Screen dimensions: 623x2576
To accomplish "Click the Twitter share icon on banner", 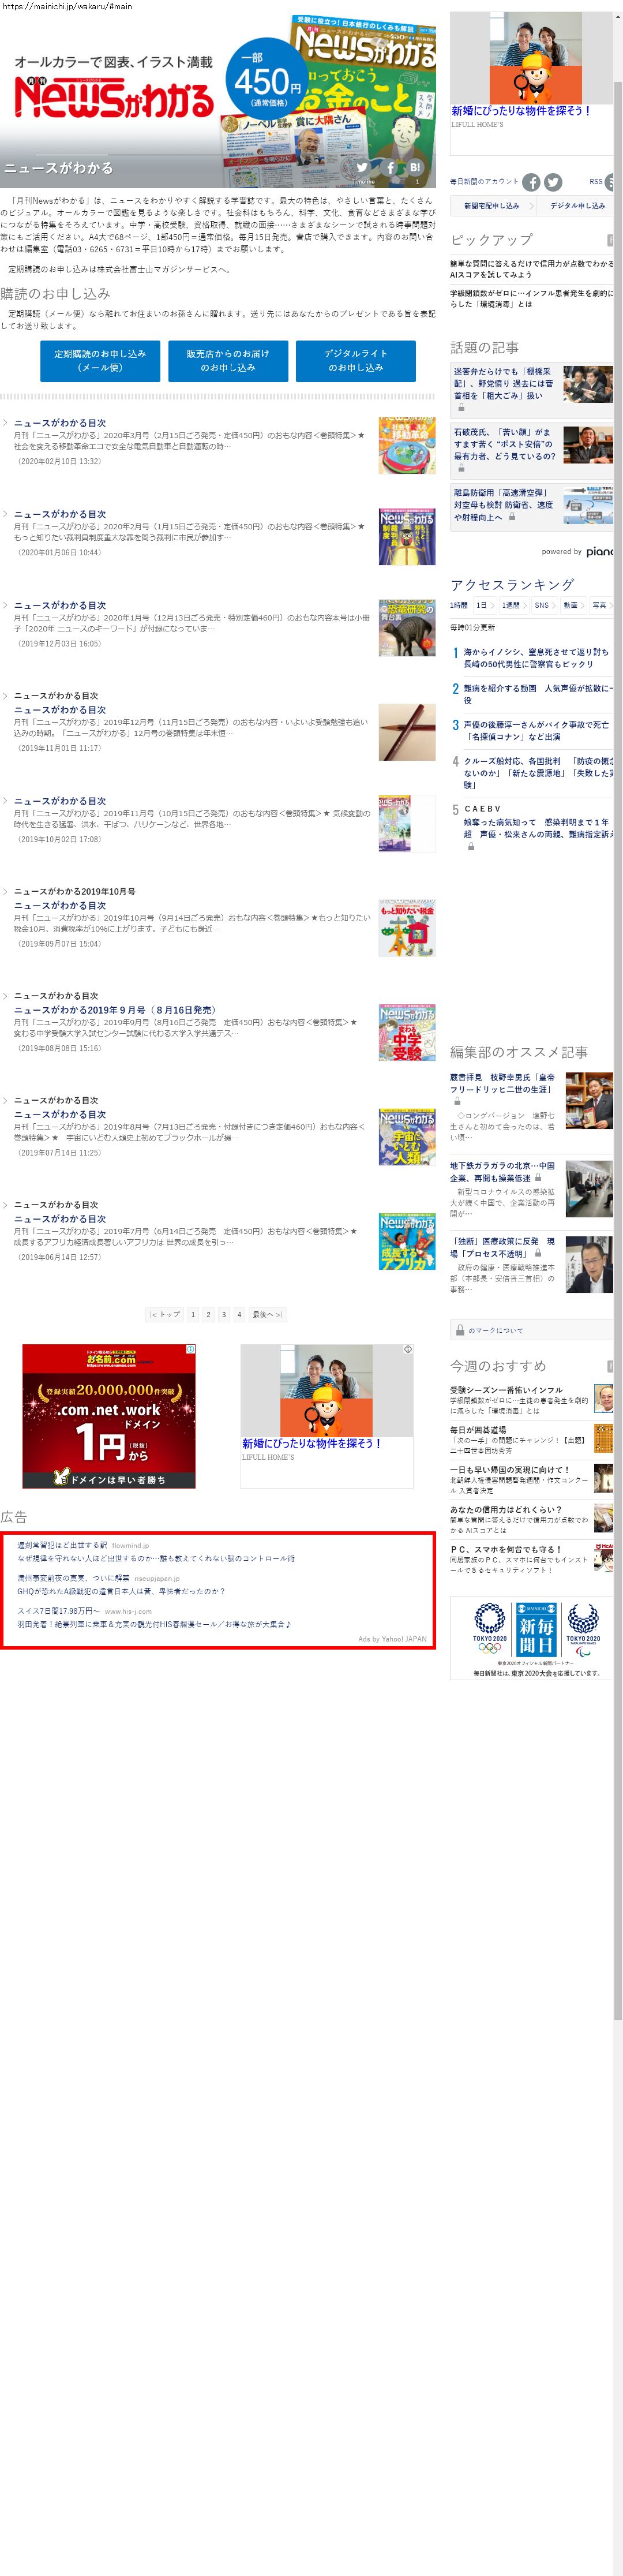I will tap(362, 168).
